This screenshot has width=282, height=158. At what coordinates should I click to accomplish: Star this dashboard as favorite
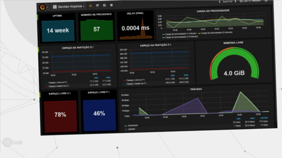(90, 6)
